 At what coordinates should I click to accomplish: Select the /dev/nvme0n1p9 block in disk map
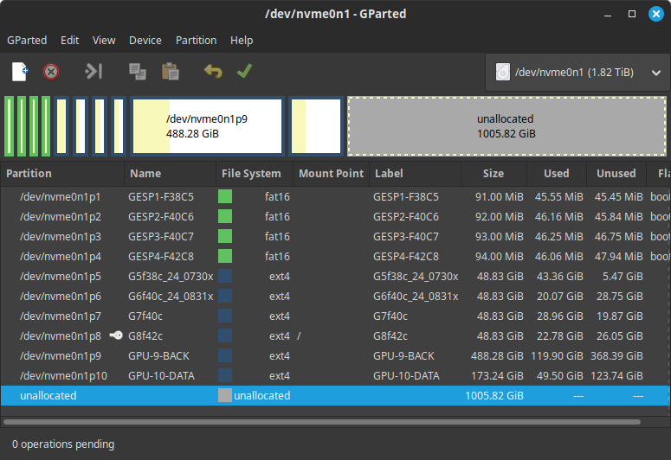click(207, 126)
